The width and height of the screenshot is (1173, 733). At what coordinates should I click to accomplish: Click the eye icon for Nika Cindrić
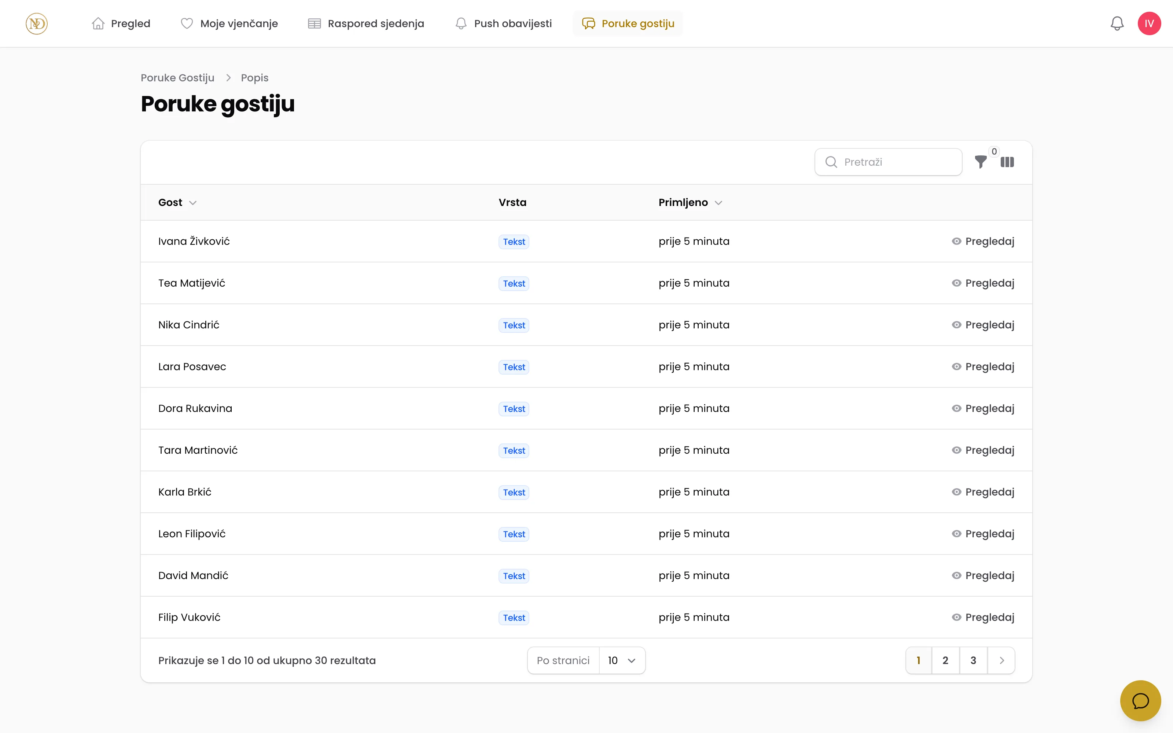pyautogui.click(x=956, y=324)
